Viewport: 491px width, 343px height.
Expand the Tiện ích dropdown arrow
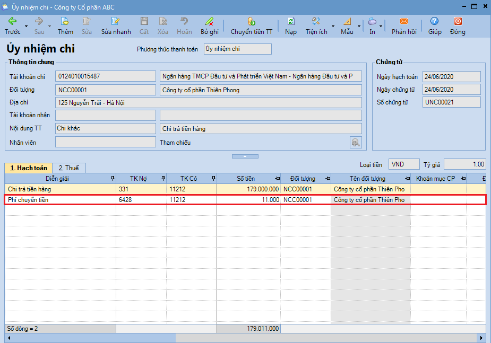coord(333,27)
